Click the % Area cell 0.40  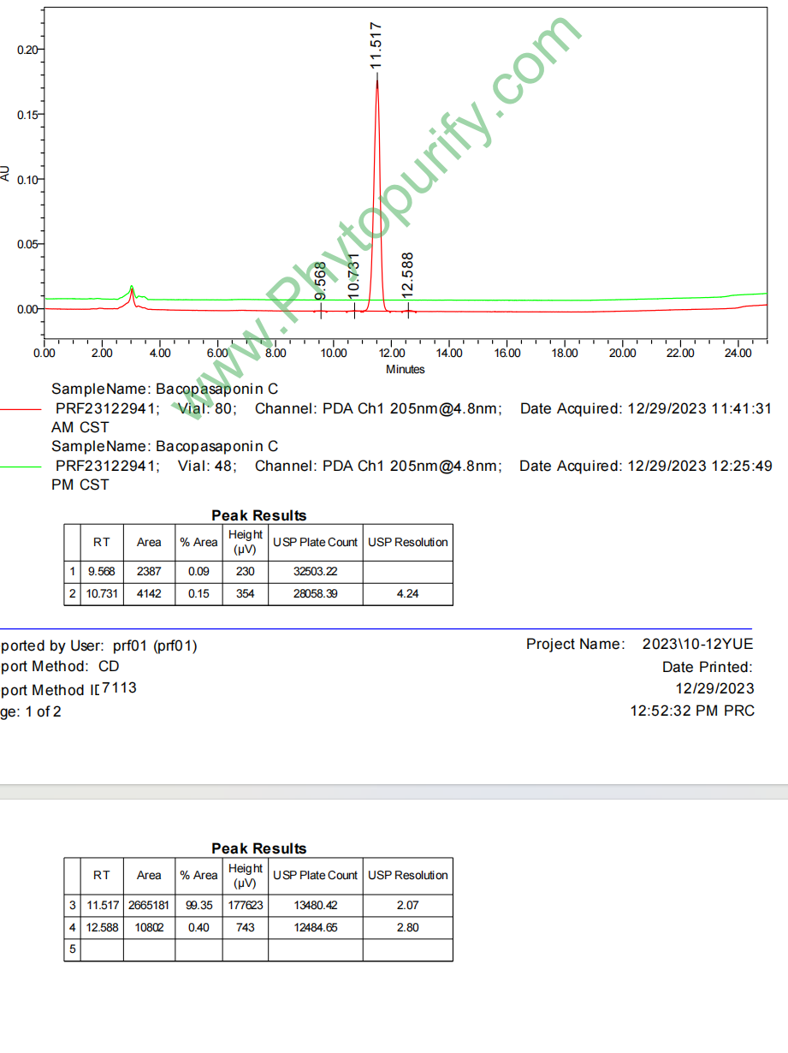[x=198, y=927]
